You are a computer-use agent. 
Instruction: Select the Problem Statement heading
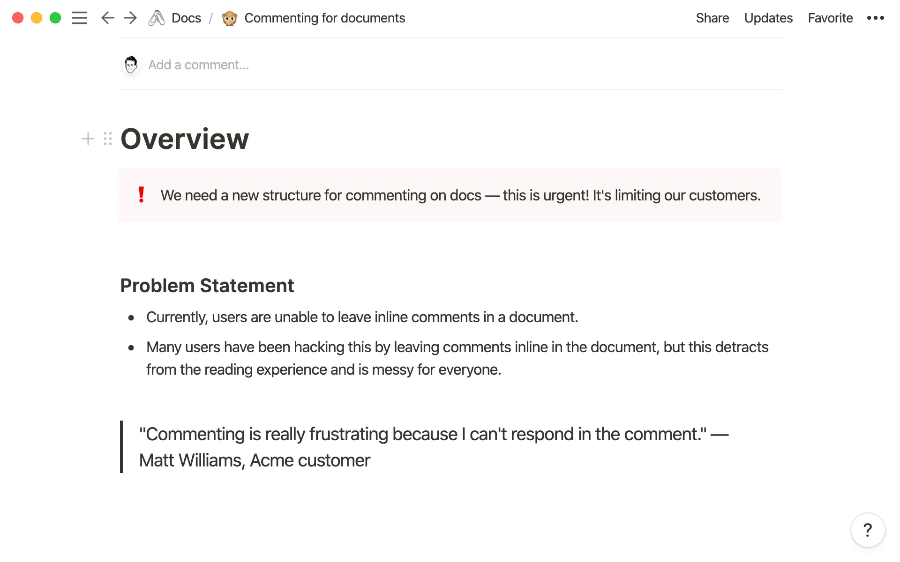(x=207, y=285)
